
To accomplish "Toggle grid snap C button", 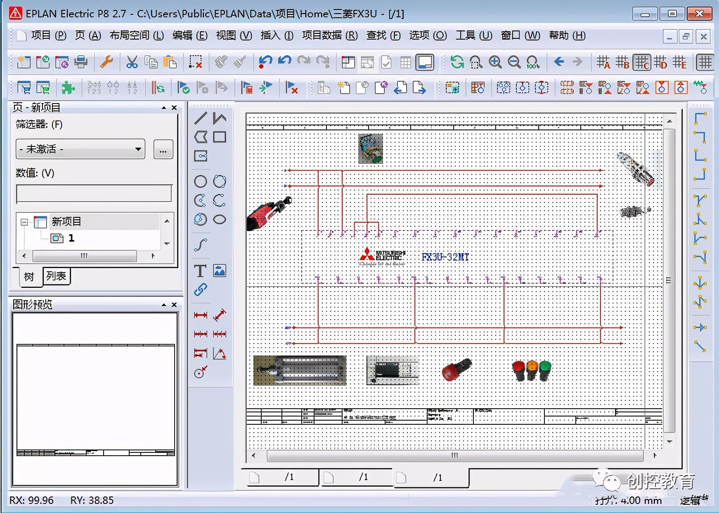I will tap(642, 62).
